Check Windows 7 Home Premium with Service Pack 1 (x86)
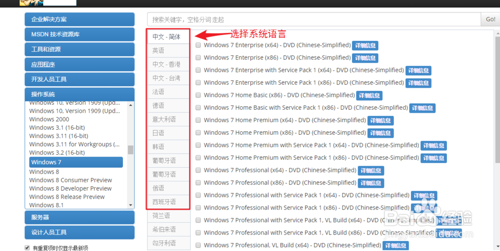Viewport: 500px width, 251px height. [x=198, y=158]
